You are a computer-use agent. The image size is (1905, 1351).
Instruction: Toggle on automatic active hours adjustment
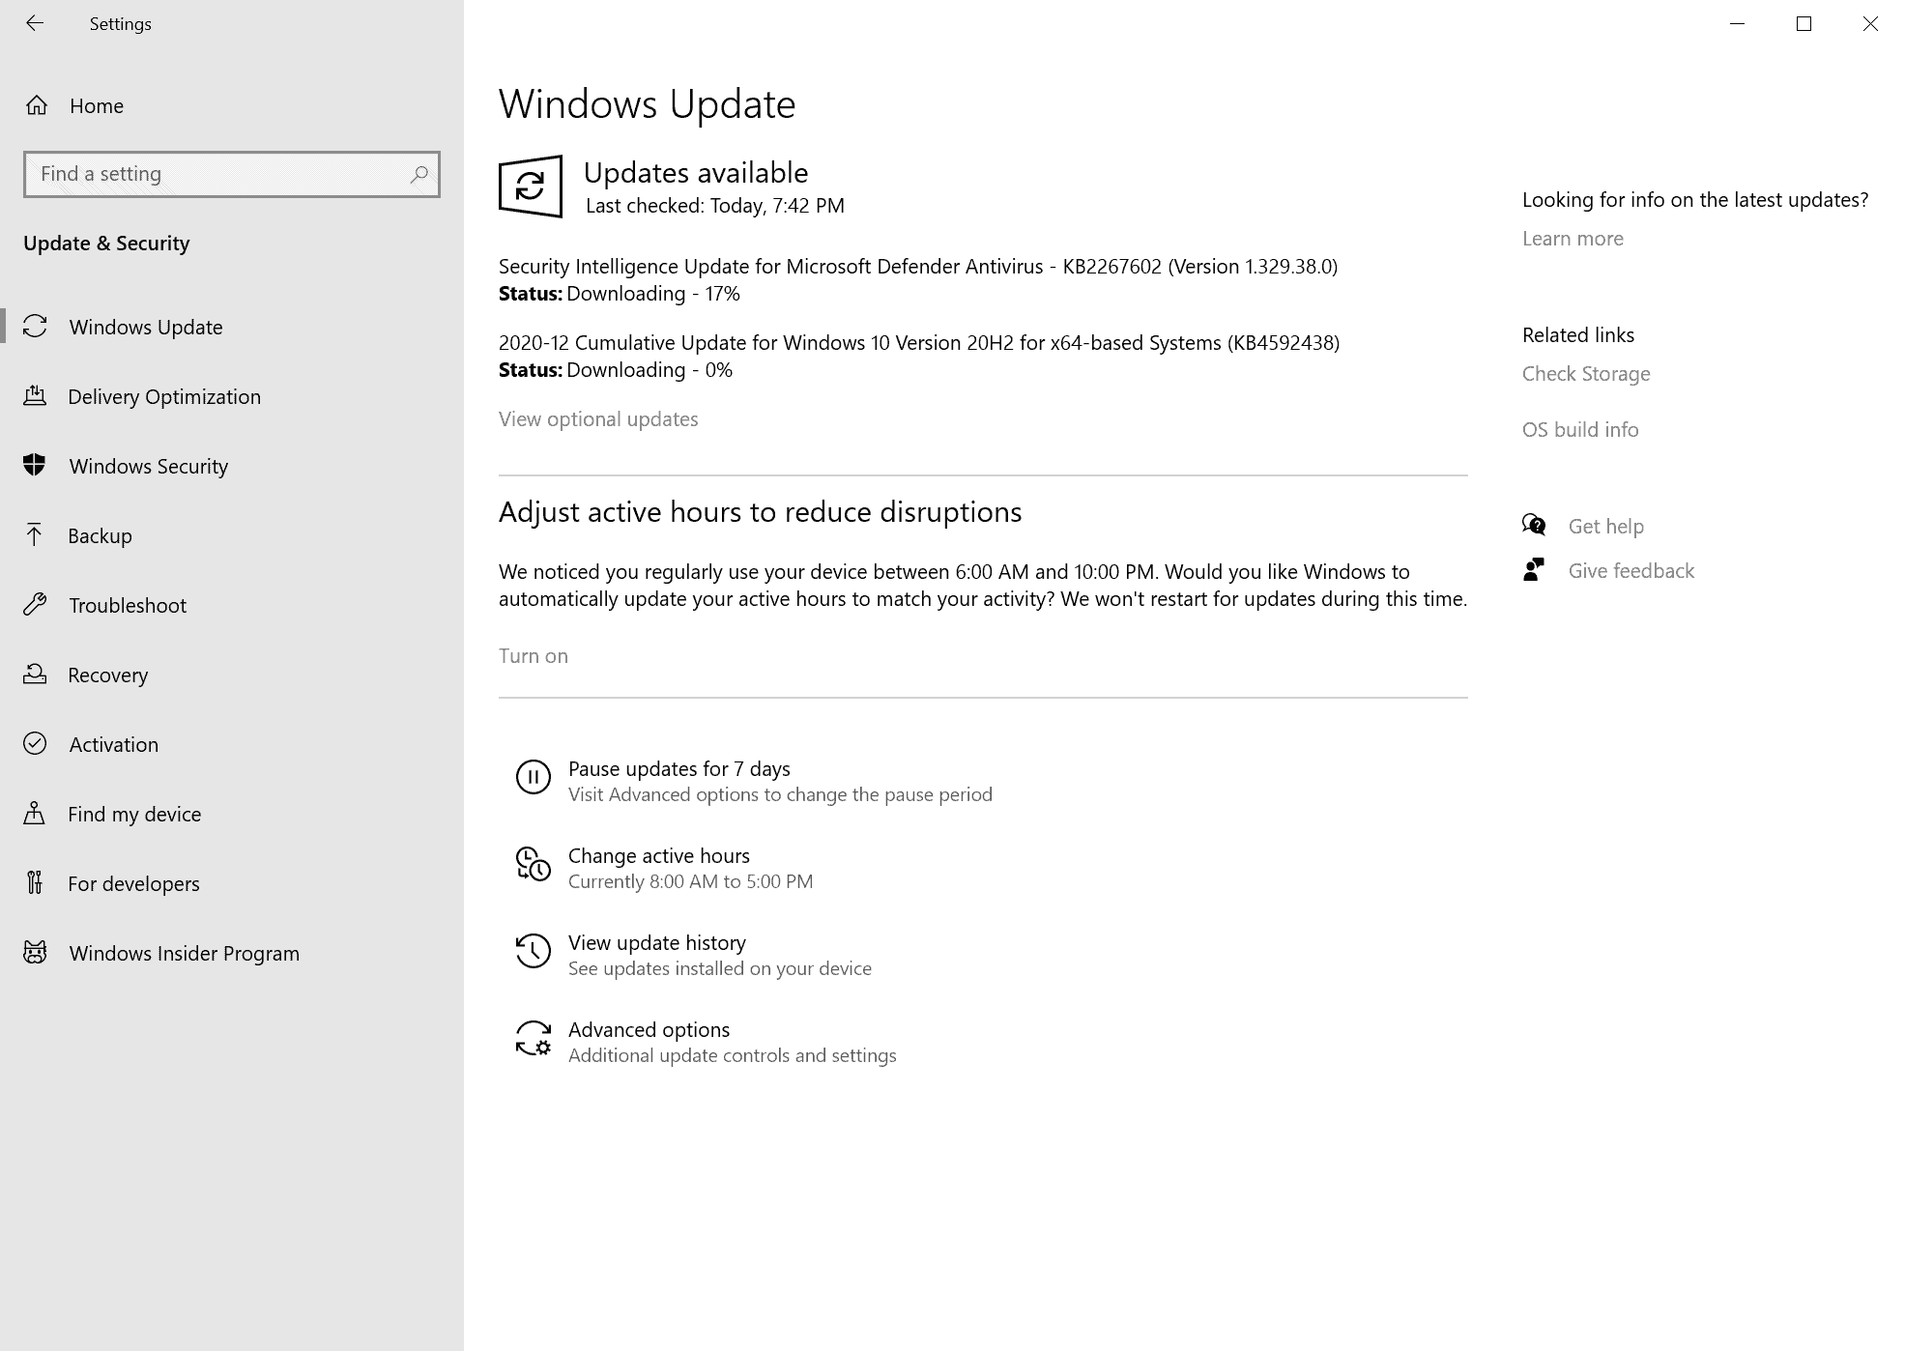pyautogui.click(x=533, y=655)
